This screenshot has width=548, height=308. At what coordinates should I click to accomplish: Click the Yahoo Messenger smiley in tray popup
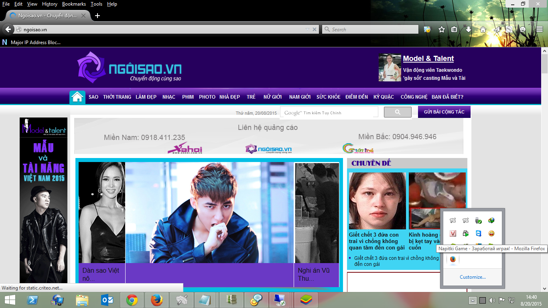(491, 233)
